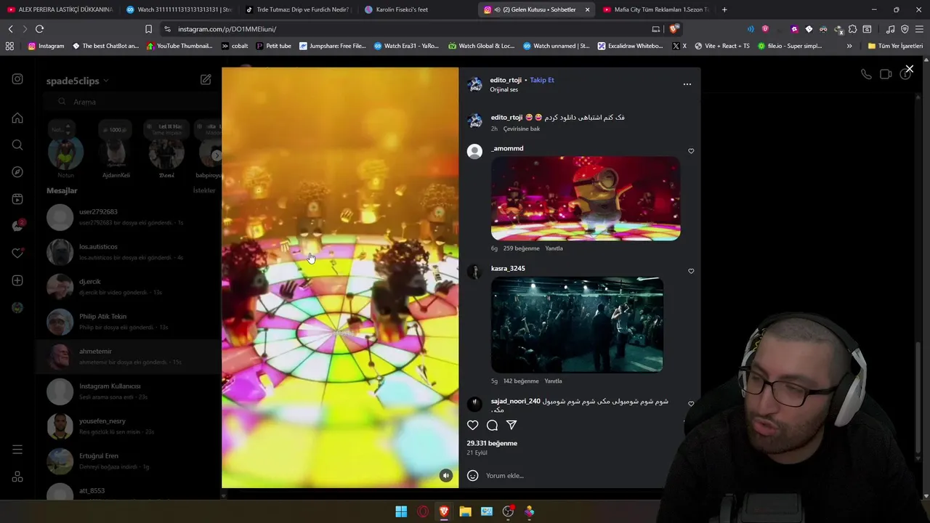Open the chat with dj.ercik
Screen dimensions: 930x523
[129, 287]
